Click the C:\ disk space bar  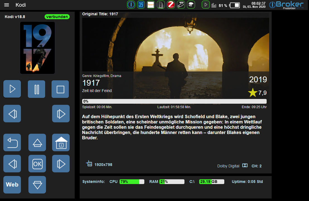coord(212,182)
